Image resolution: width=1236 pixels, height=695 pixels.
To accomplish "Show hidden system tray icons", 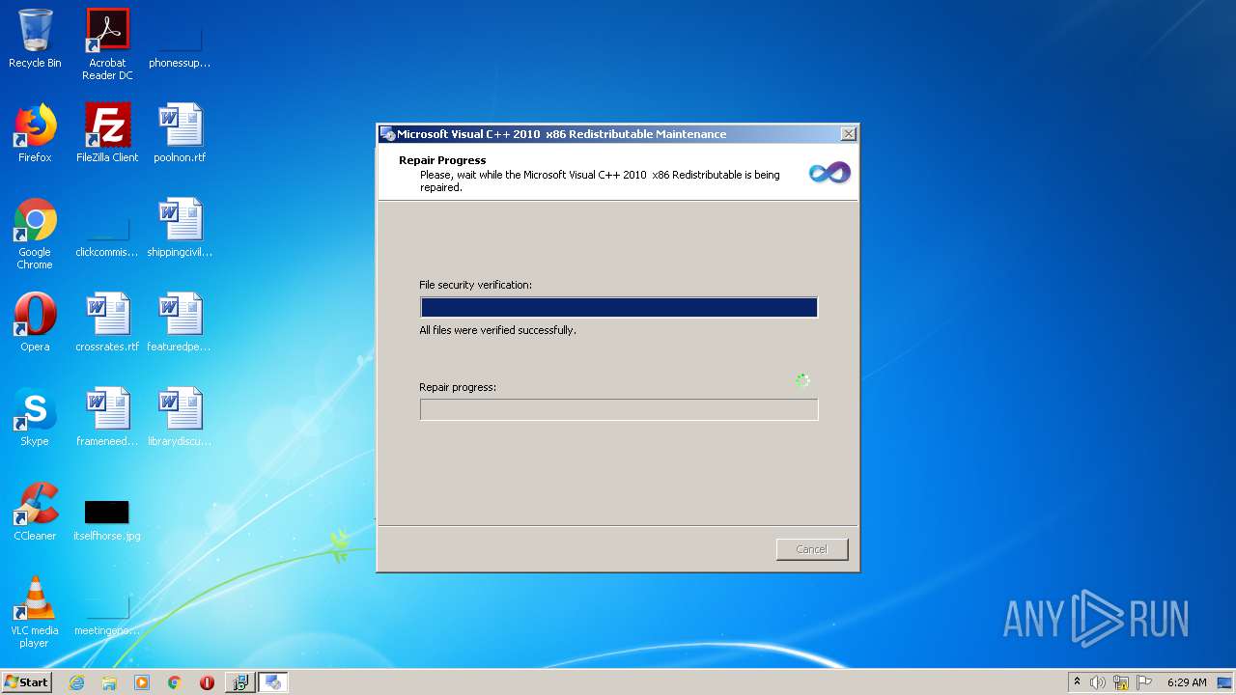I will pos(1077,682).
